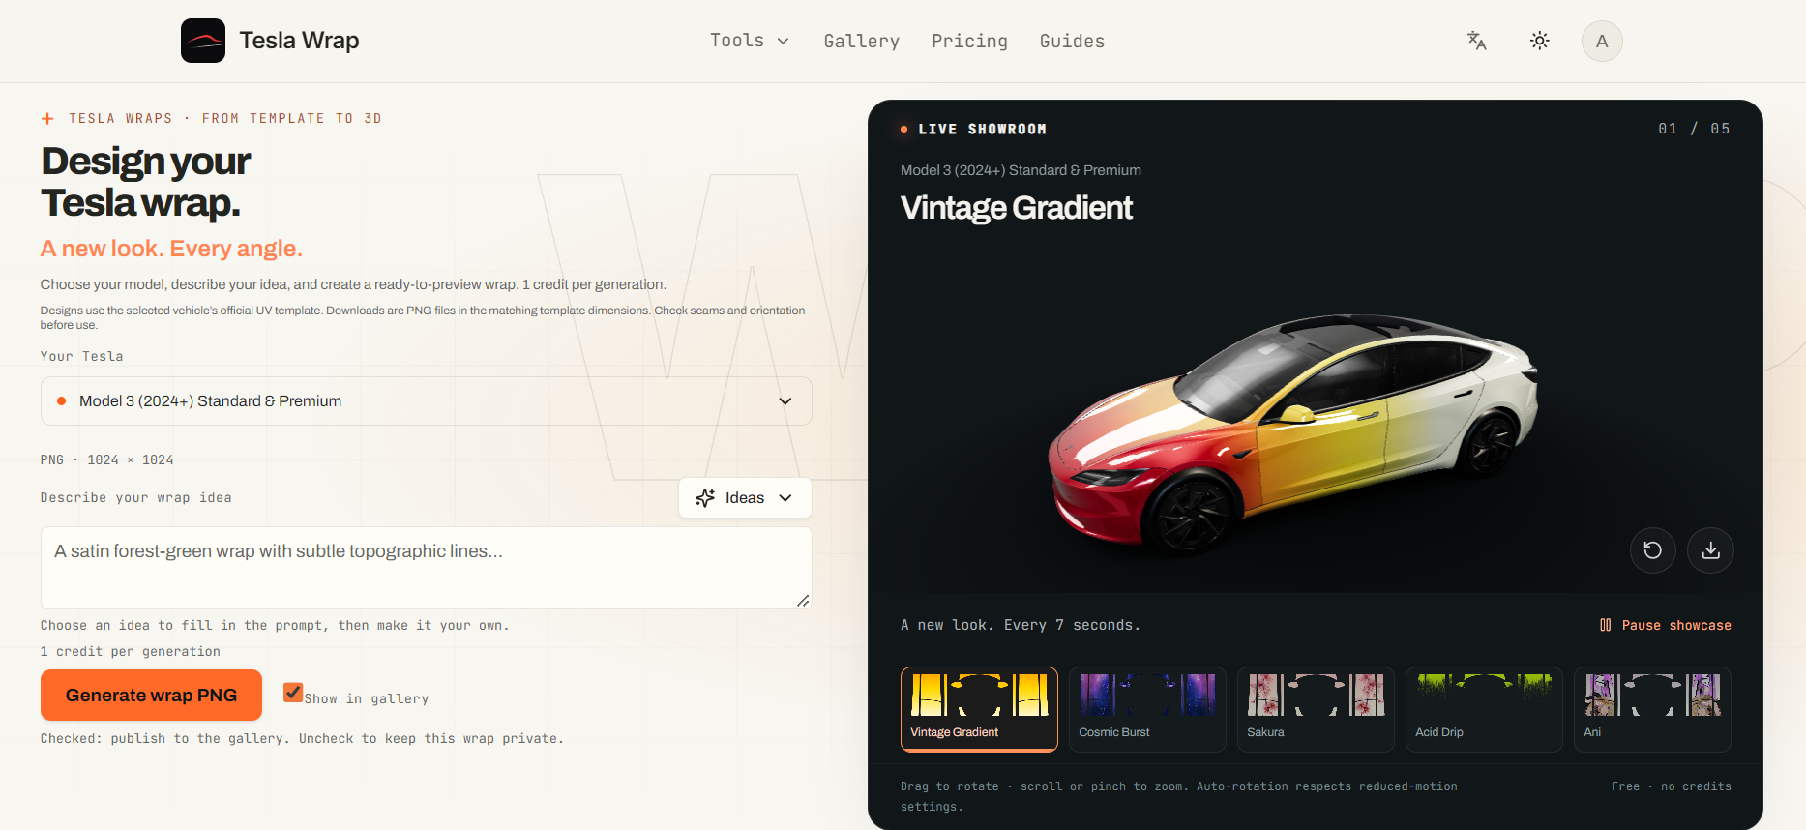Select the Ani wrap thumbnail

coord(1652,709)
